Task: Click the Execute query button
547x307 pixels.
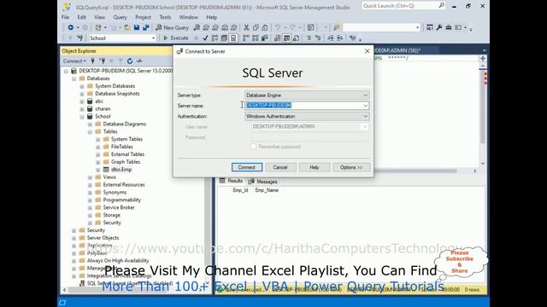Action: [x=176, y=38]
